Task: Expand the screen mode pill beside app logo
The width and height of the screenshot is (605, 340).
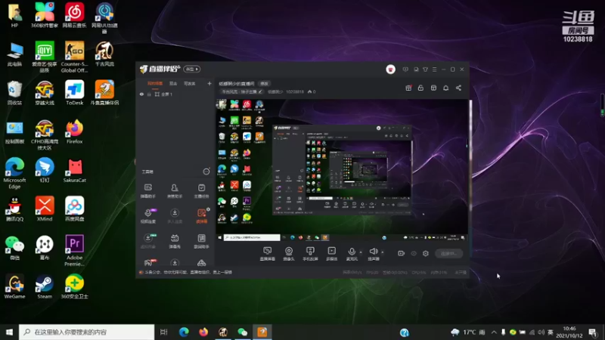Action: [x=192, y=69]
